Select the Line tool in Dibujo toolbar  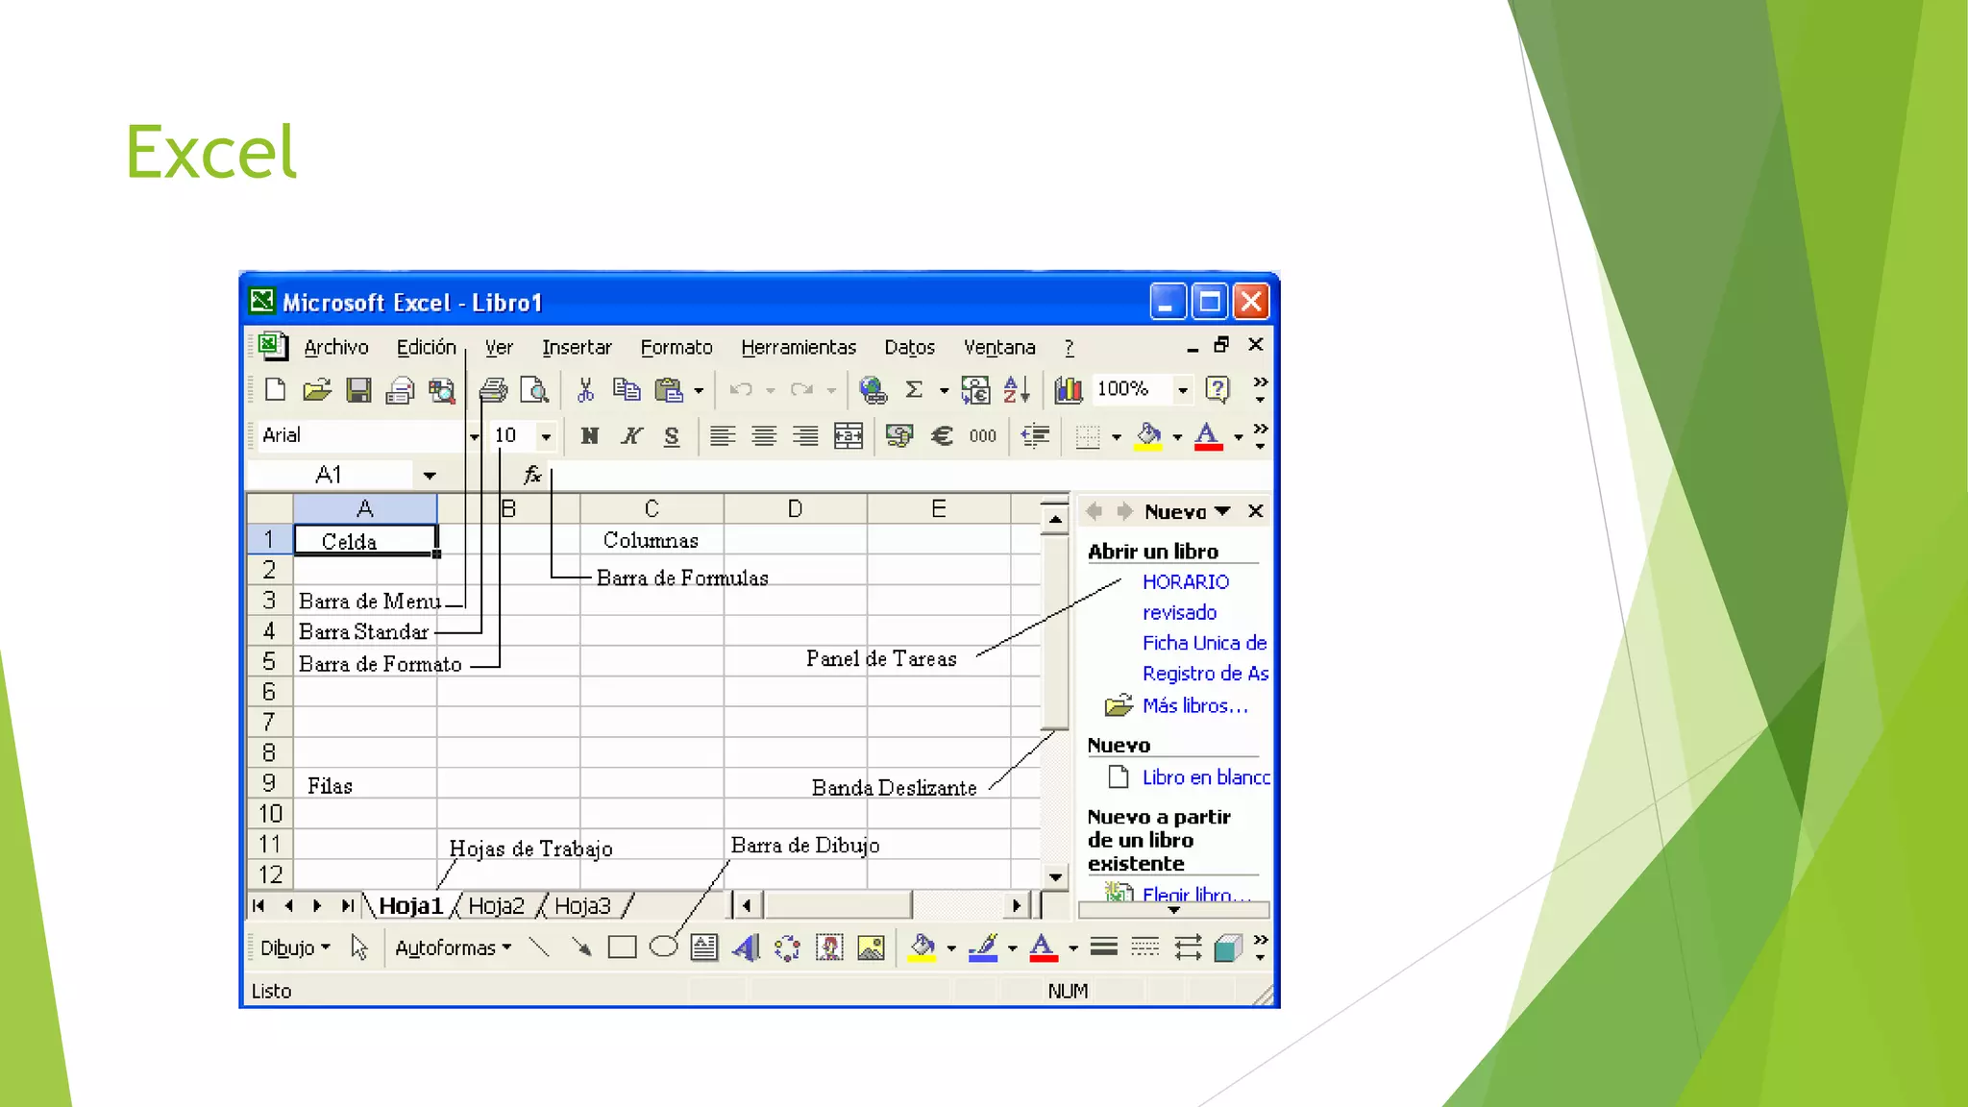(539, 947)
